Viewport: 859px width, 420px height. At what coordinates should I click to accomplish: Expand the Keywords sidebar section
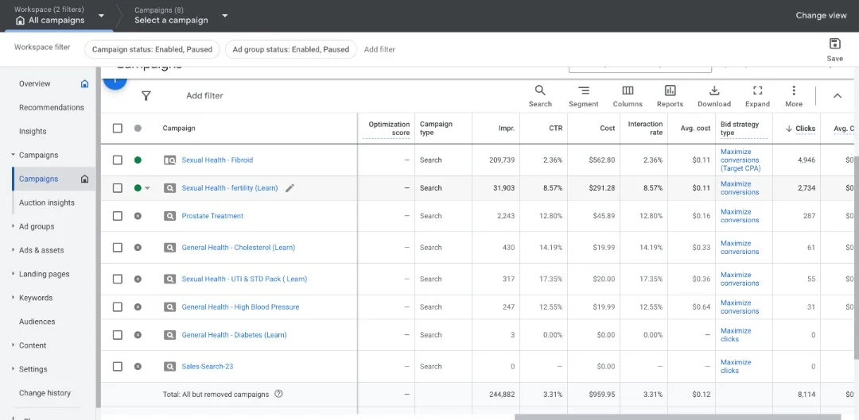tap(14, 298)
